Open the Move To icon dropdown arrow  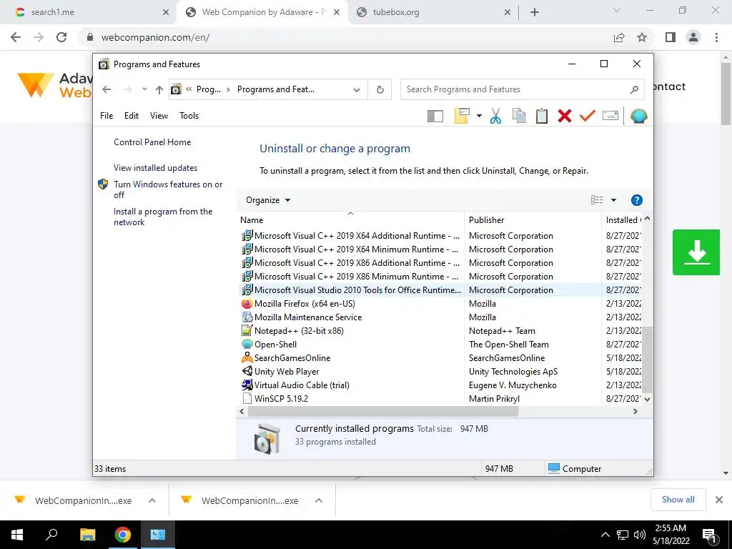(479, 116)
